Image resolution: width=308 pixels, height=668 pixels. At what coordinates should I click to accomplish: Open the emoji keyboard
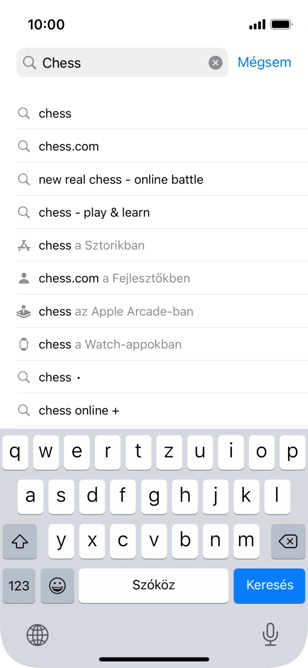(x=58, y=585)
